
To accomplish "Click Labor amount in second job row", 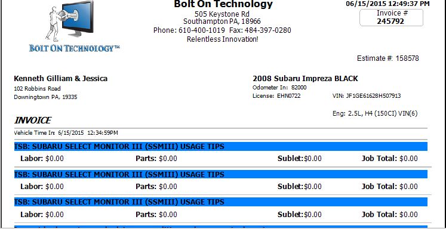I will pos(42,187).
